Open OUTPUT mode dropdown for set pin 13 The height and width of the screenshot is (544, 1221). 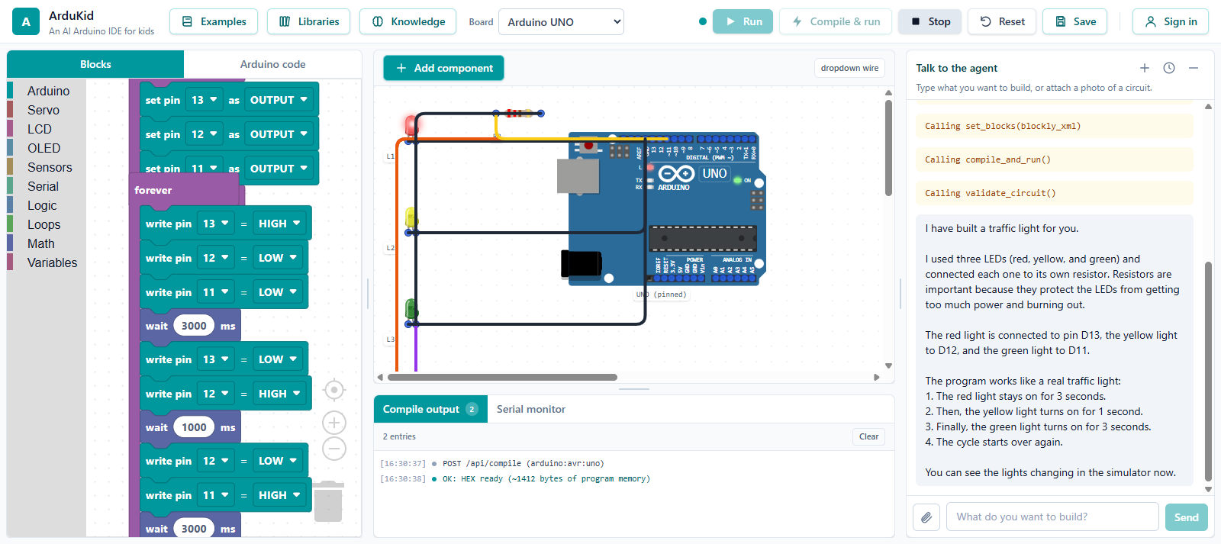[279, 100]
